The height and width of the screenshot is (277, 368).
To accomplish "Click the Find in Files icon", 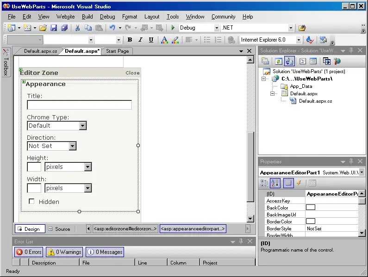I will tap(302, 28).
